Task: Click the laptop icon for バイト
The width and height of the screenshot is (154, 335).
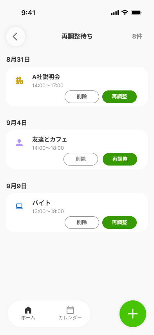Action: tap(19, 206)
